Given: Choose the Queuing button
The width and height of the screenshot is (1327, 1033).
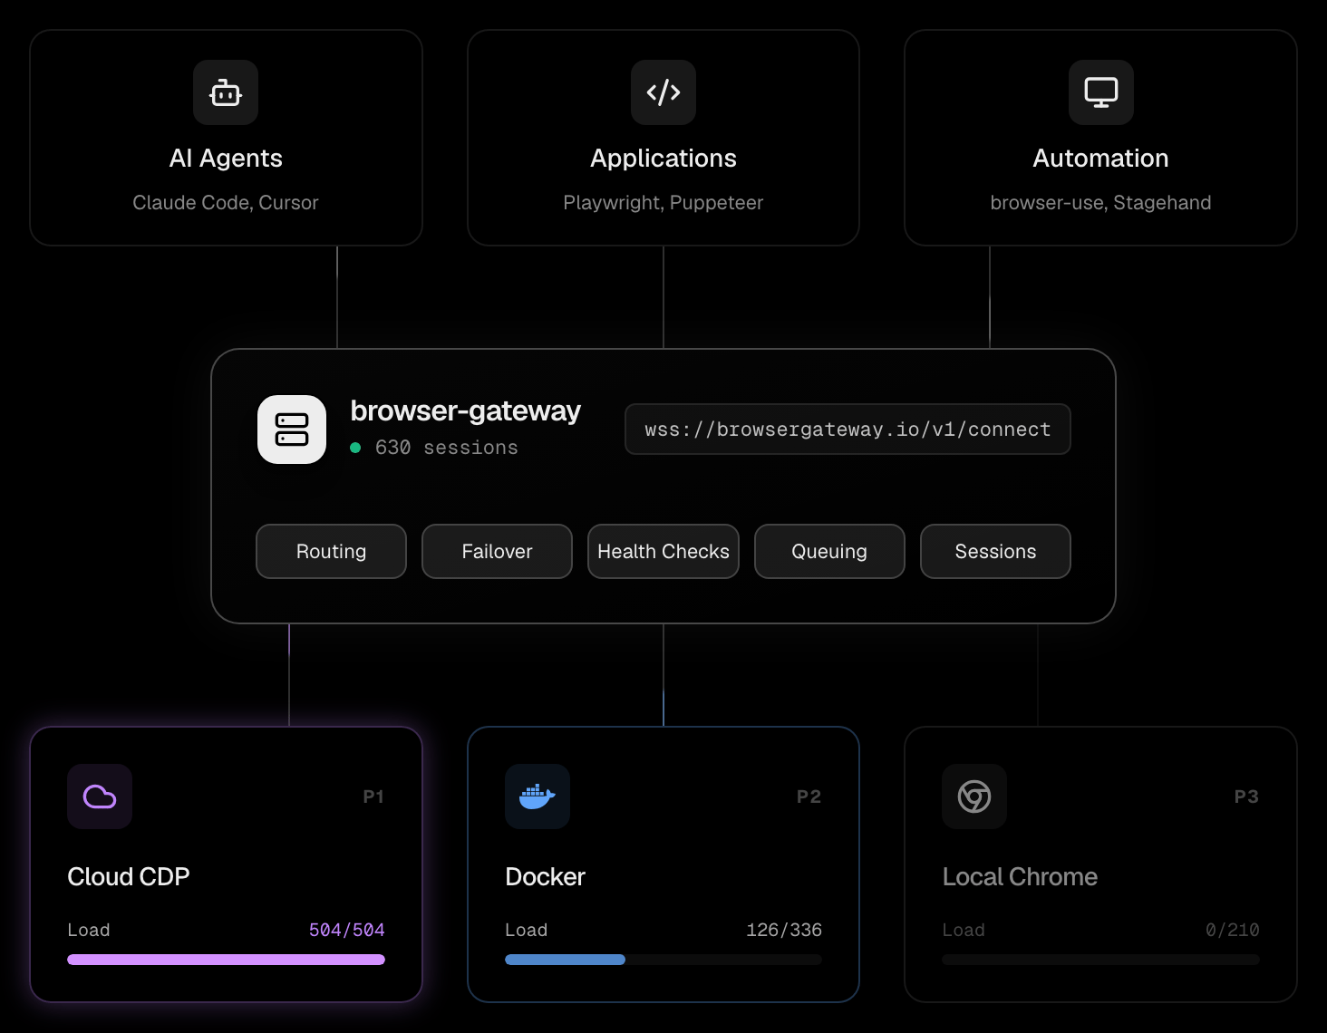Looking at the screenshot, I should 829,551.
